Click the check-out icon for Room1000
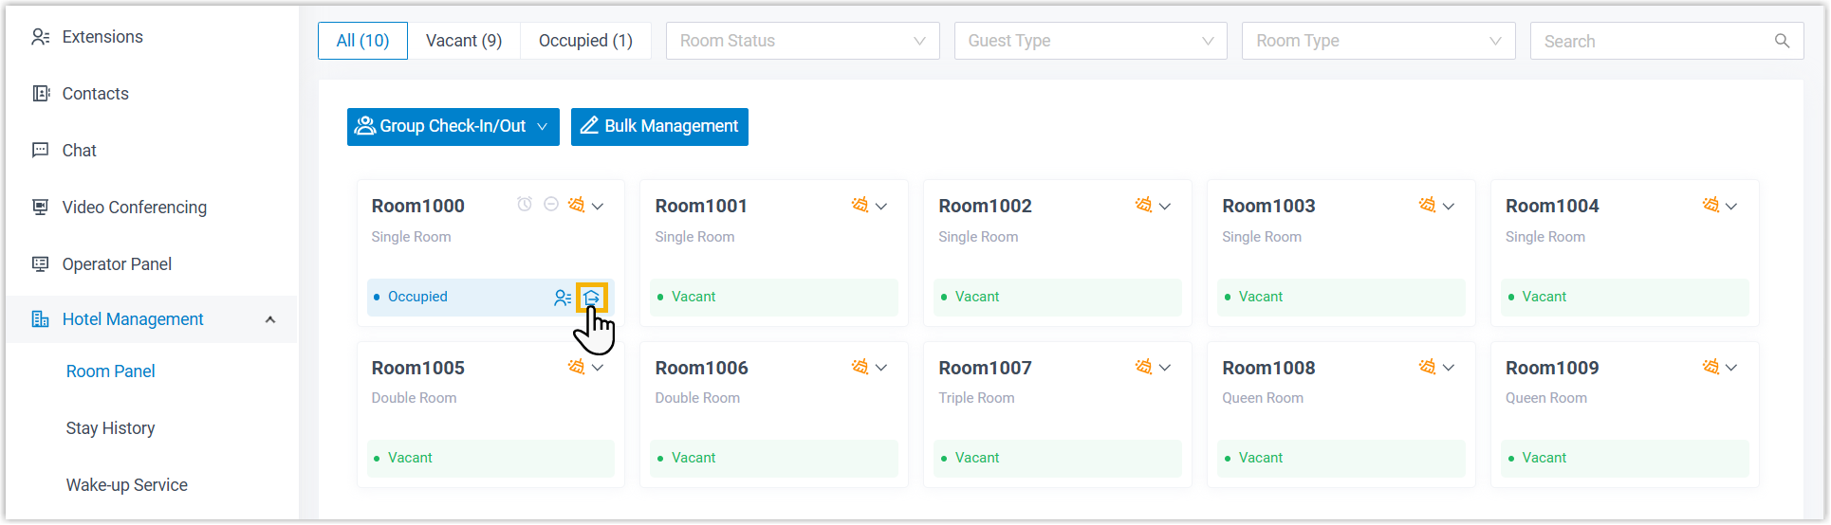This screenshot has height=525, width=1831. [592, 298]
